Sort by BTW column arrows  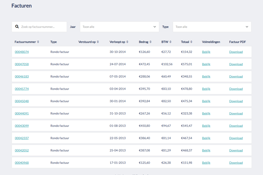coord(170,42)
